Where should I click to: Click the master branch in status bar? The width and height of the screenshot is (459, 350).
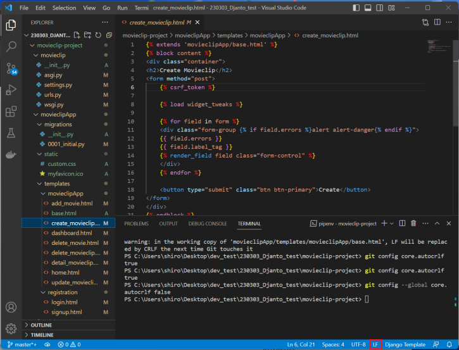[21, 344]
